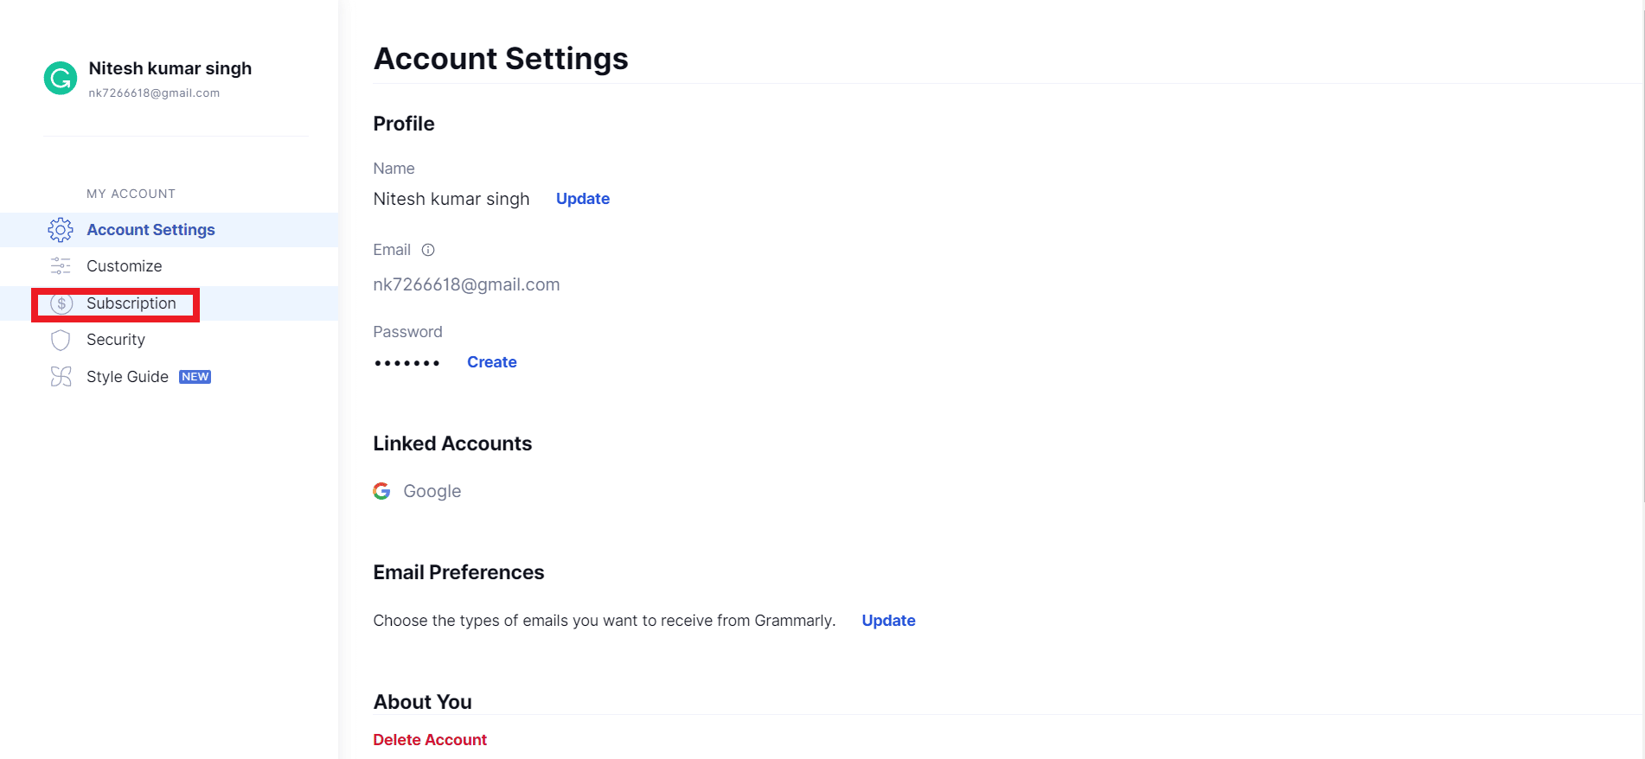Screen dimensions: 1645x759
Task: Click the Grammarly logo icon
Action: click(x=61, y=79)
